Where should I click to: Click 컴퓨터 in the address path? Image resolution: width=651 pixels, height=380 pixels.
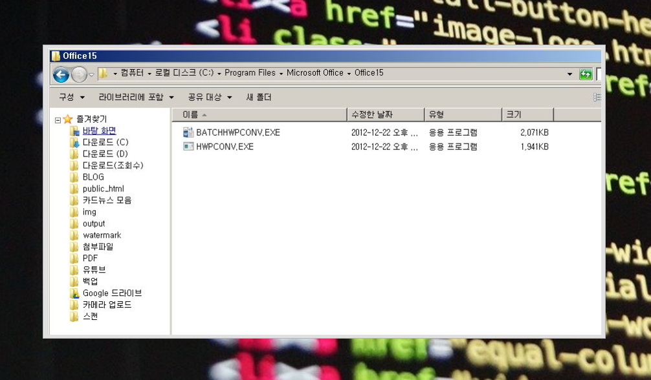click(132, 73)
